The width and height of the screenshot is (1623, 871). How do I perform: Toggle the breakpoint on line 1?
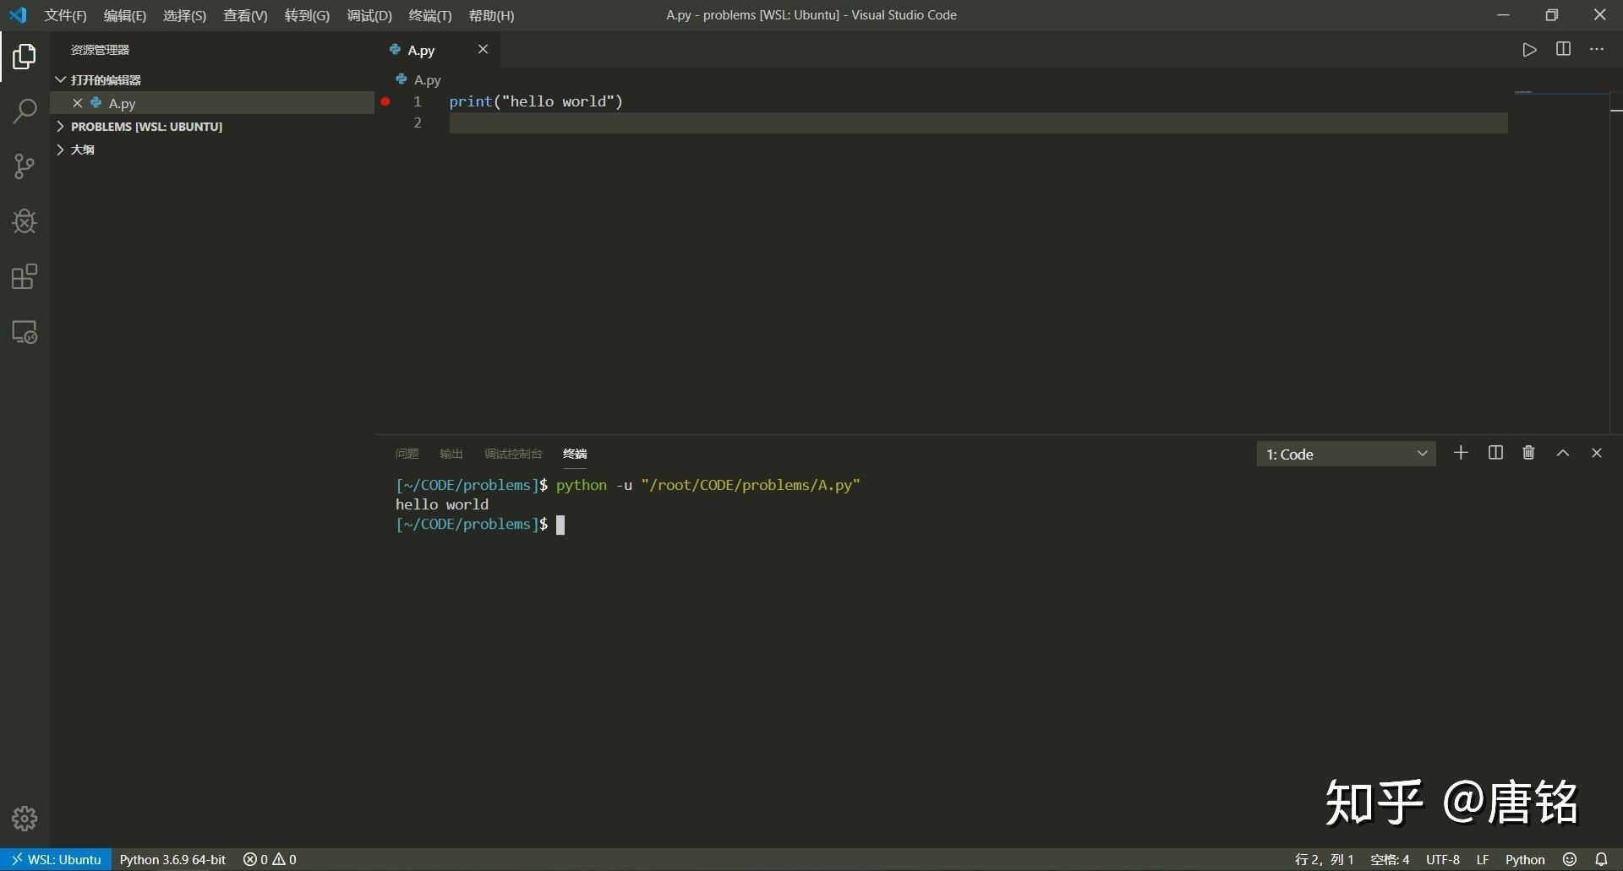385,101
